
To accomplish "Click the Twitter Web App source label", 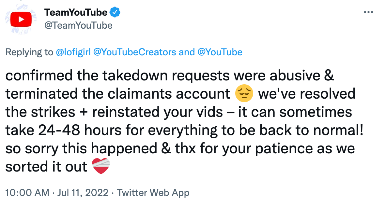I will click(153, 192).
